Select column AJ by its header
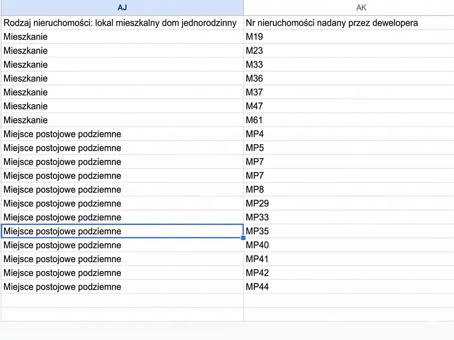 (122, 8)
